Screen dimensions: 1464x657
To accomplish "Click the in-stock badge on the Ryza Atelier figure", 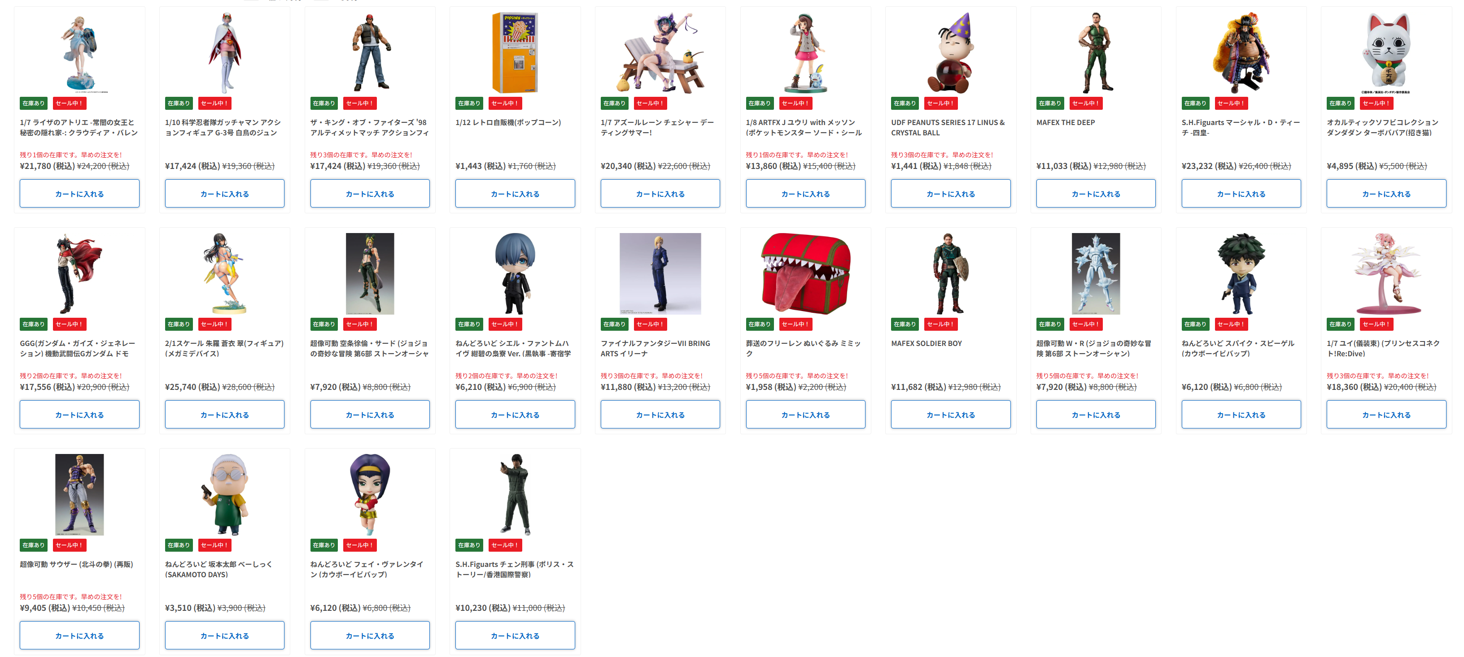I will click(x=34, y=104).
